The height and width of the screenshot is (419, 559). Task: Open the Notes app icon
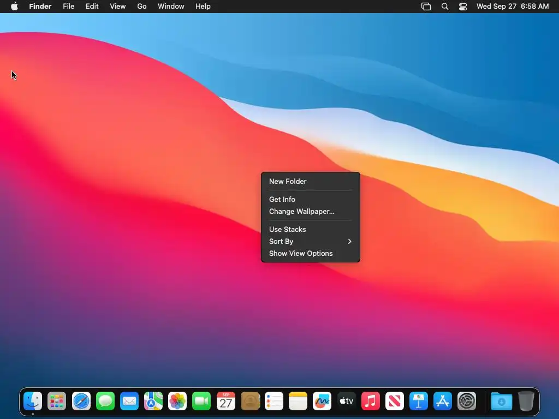298,401
